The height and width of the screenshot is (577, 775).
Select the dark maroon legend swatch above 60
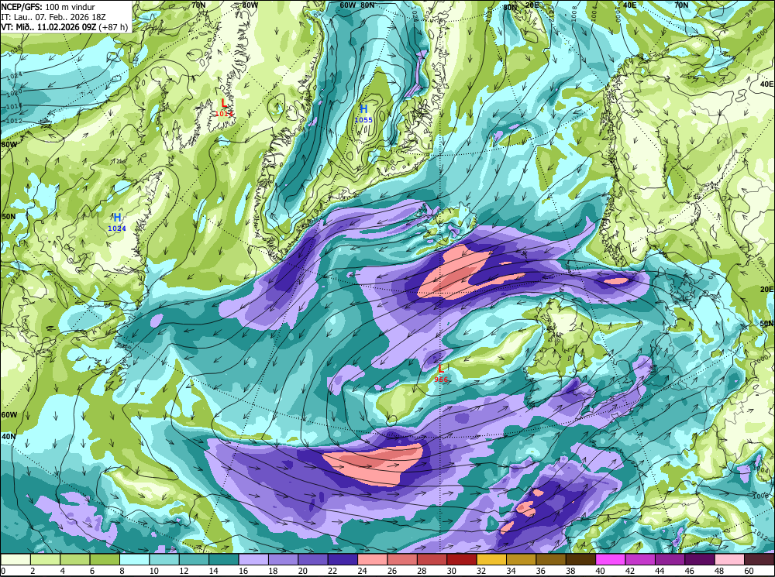tap(759, 559)
